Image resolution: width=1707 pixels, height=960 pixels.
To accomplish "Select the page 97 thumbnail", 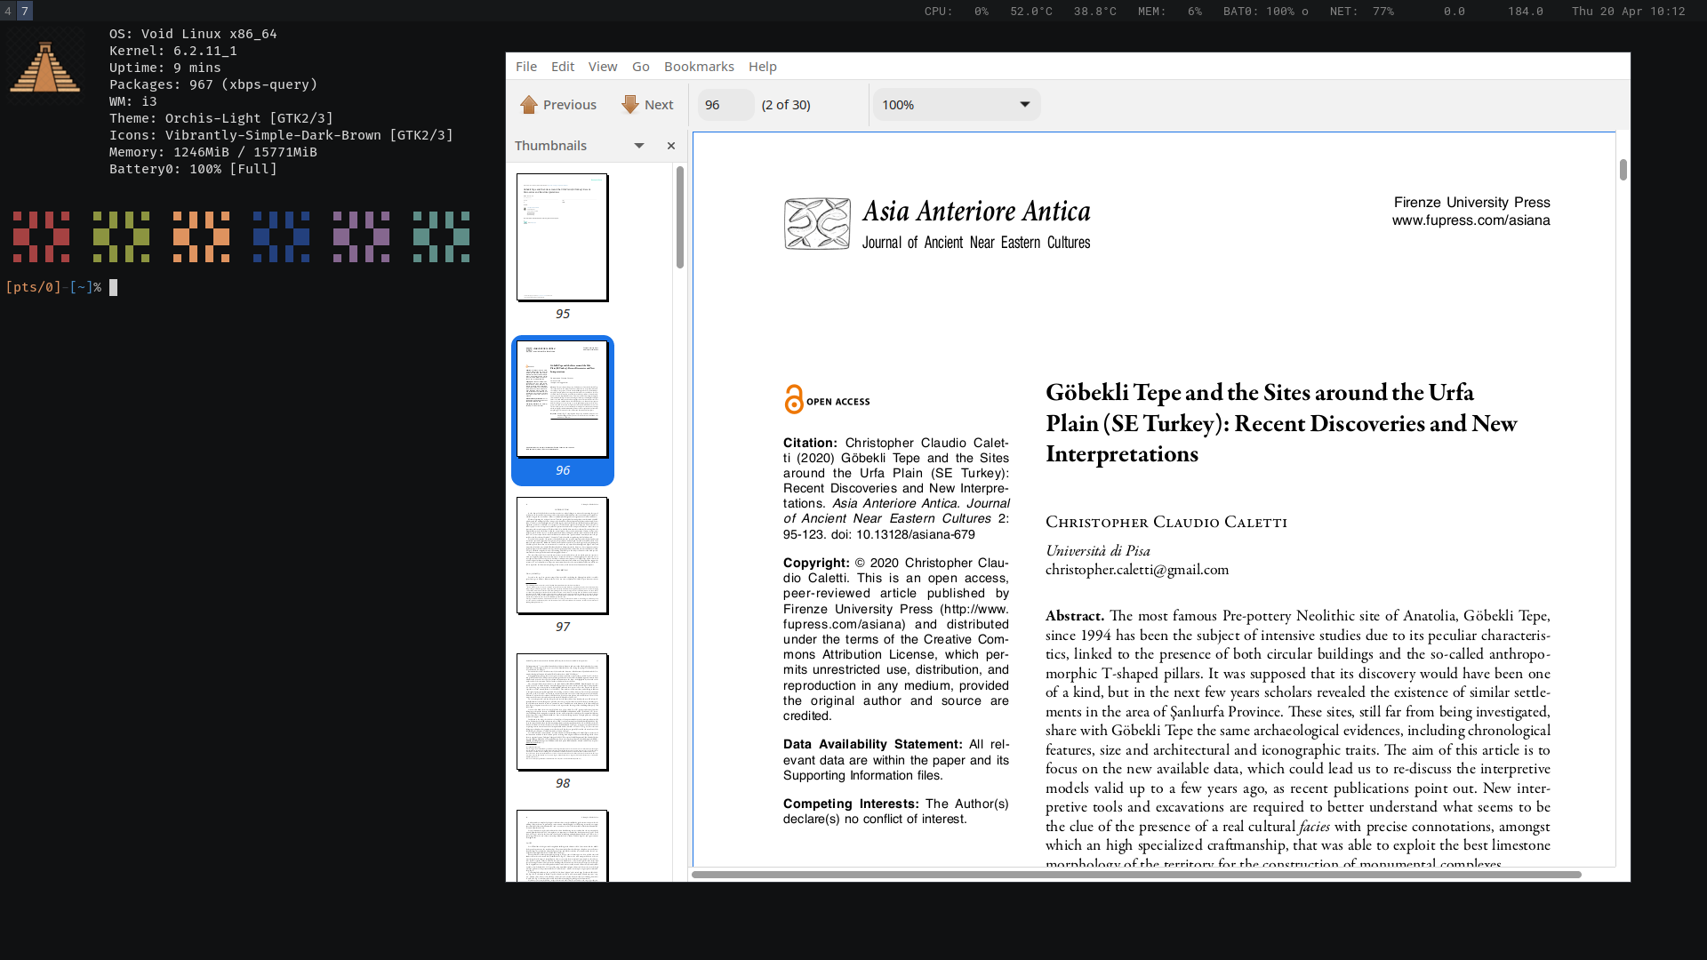I will coord(563,556).
